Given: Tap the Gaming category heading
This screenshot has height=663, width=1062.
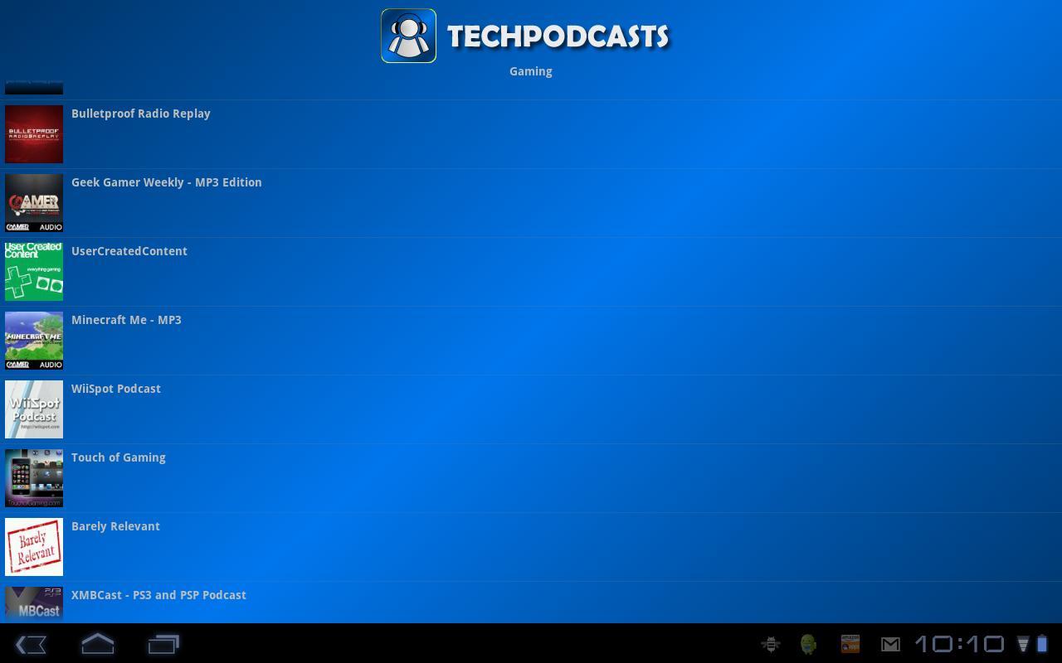Looking at the screenshot, I should click(x=531, y=71).
